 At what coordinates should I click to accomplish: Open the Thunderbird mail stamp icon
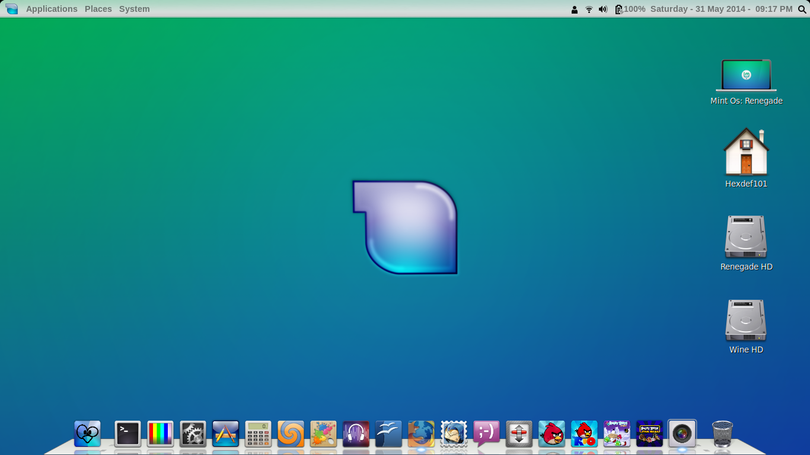(x=454, y=434)
